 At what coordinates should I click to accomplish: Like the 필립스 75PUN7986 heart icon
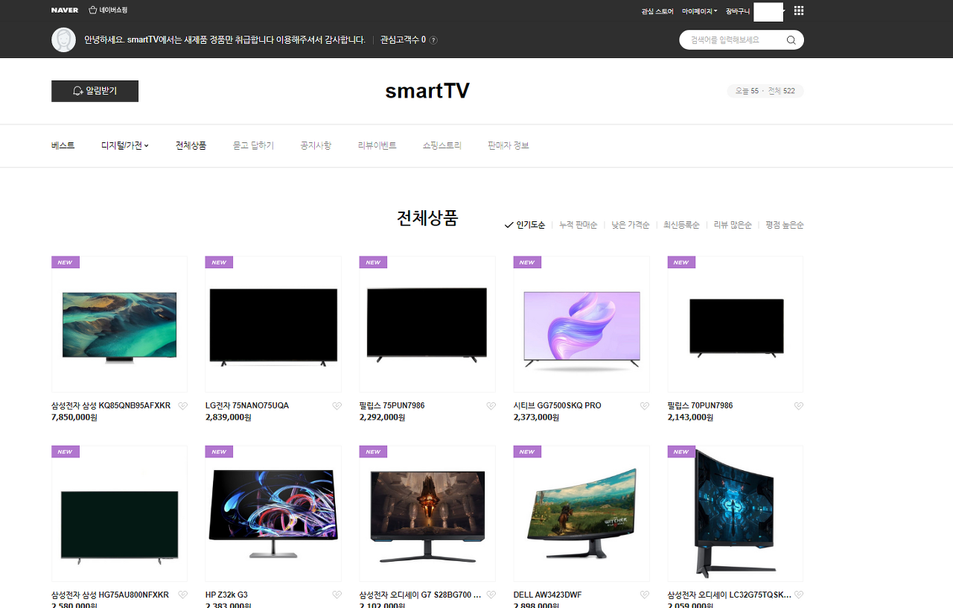(491, 406)
